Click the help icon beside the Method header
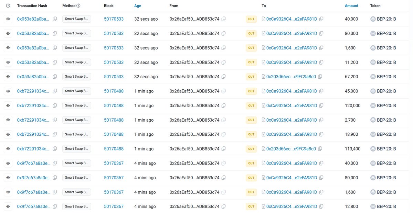 (78, 6)
